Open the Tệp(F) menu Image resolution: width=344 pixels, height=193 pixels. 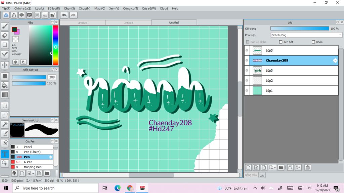tap(6, 8)
